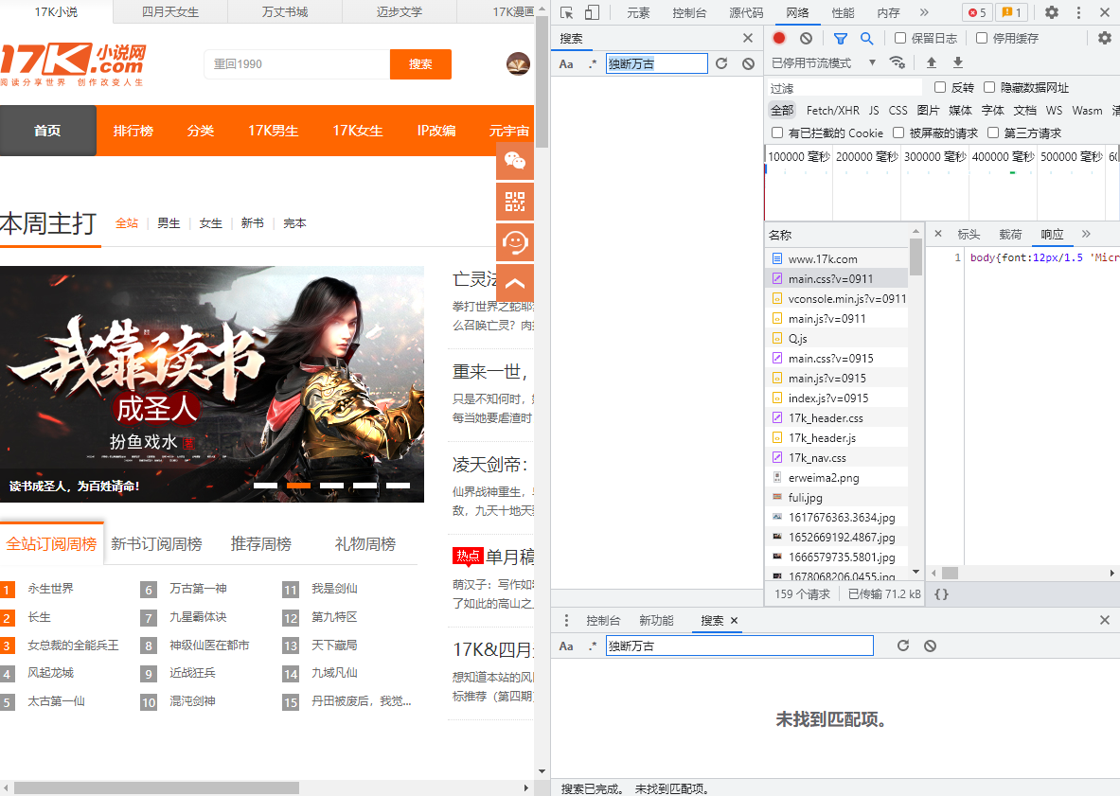Switch to the 控制台 DevTools tab
Image resolution: width=1120 pixels, height=796 pixels.
pos(688,13)
